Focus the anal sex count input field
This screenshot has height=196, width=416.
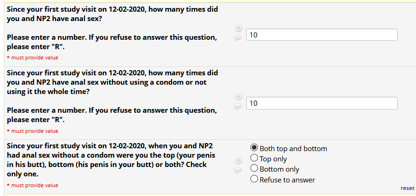322,35
